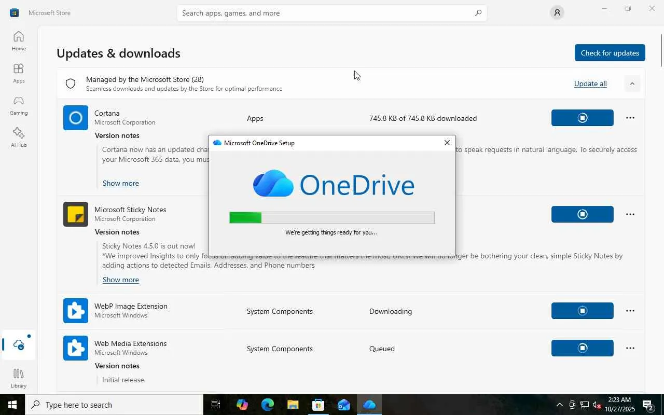This screenshot has height=415, width=664.
Task: Click the 'Downloading' status text
Action: coord(391,311)
